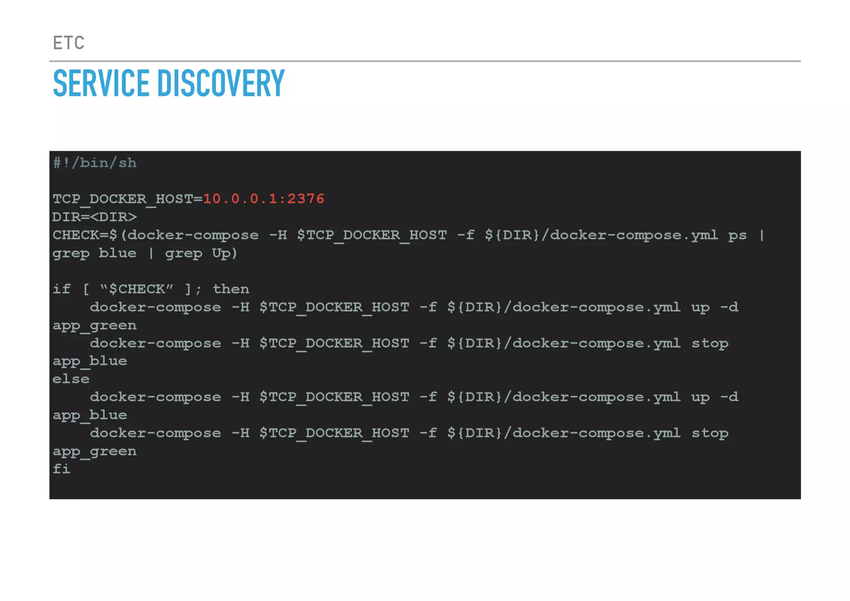Screen dimensions: 850x601
Task: Click the 'app_blue' after the stop command
Action: point(90,362)
